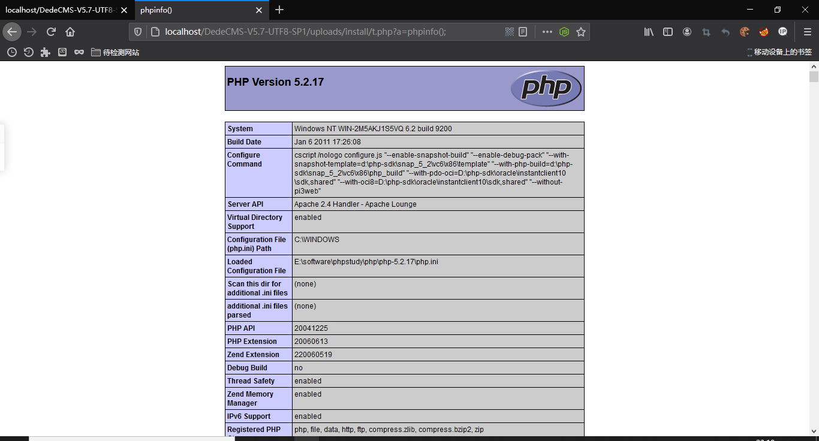The width and height of the screenshot is (819, 441).
Task: Click the Build Date label
Action: (x=244, y=142)
